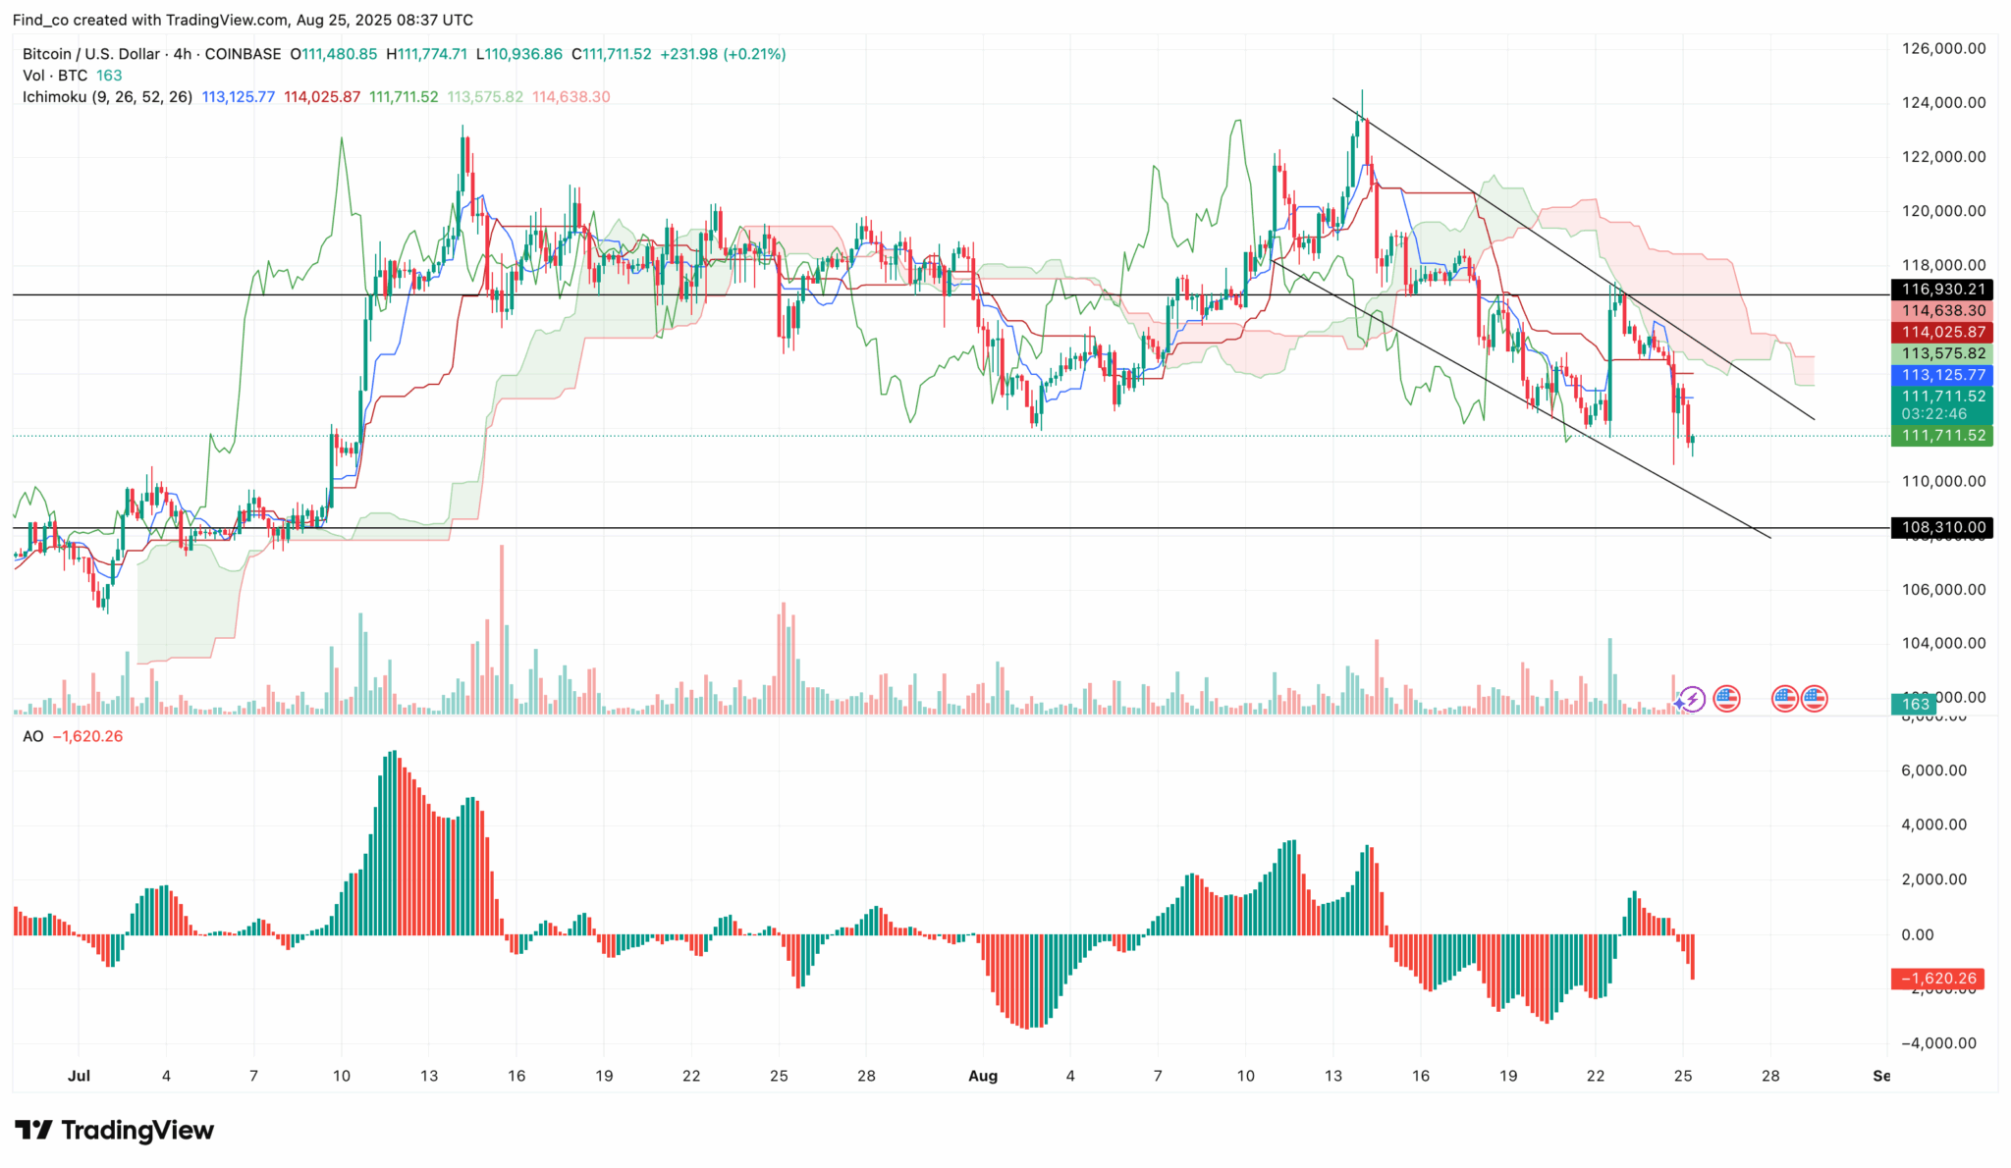Click the light green 113,575.82 span label

click(x=1942, y=353)
